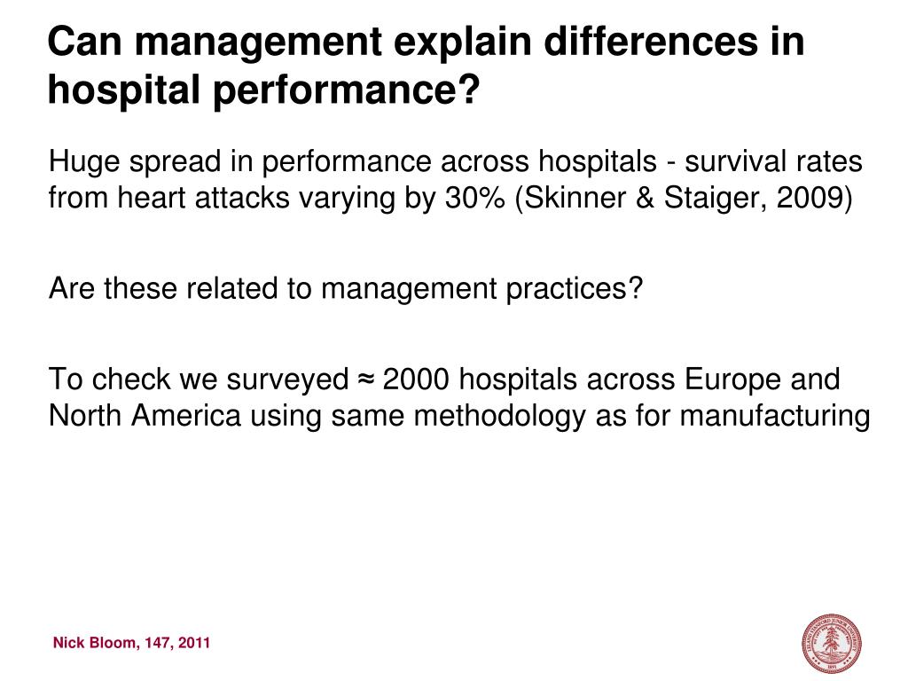Click the Stanford University seal logo
This screenshot has height=681, width=908.
coord(832,641)
